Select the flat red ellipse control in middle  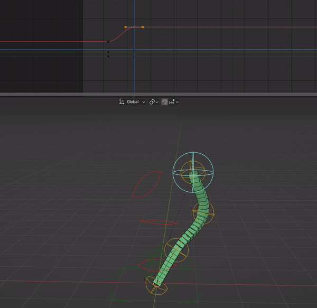159,222
